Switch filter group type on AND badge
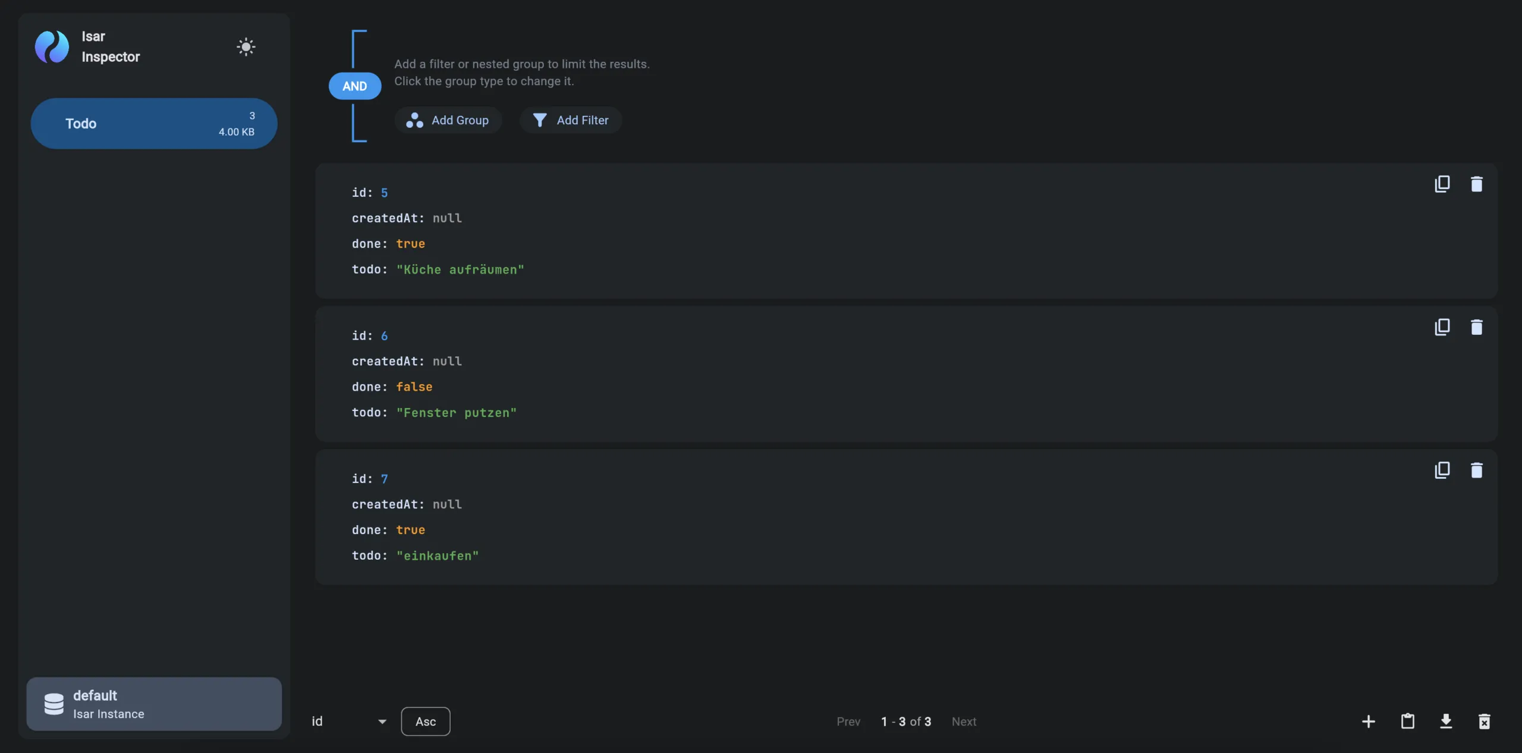This screenshot has width=1522, height=753. pos(354,86)
